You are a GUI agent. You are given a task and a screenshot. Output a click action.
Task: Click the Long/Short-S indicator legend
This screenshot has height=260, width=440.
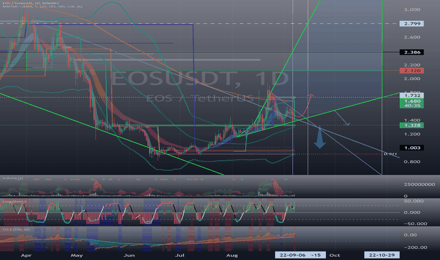click(15, 201)
